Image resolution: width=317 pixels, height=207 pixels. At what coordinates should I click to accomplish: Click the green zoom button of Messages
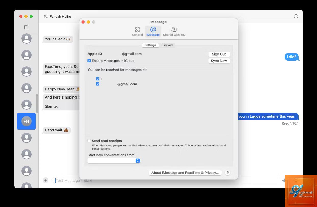(x=31, y=16)
